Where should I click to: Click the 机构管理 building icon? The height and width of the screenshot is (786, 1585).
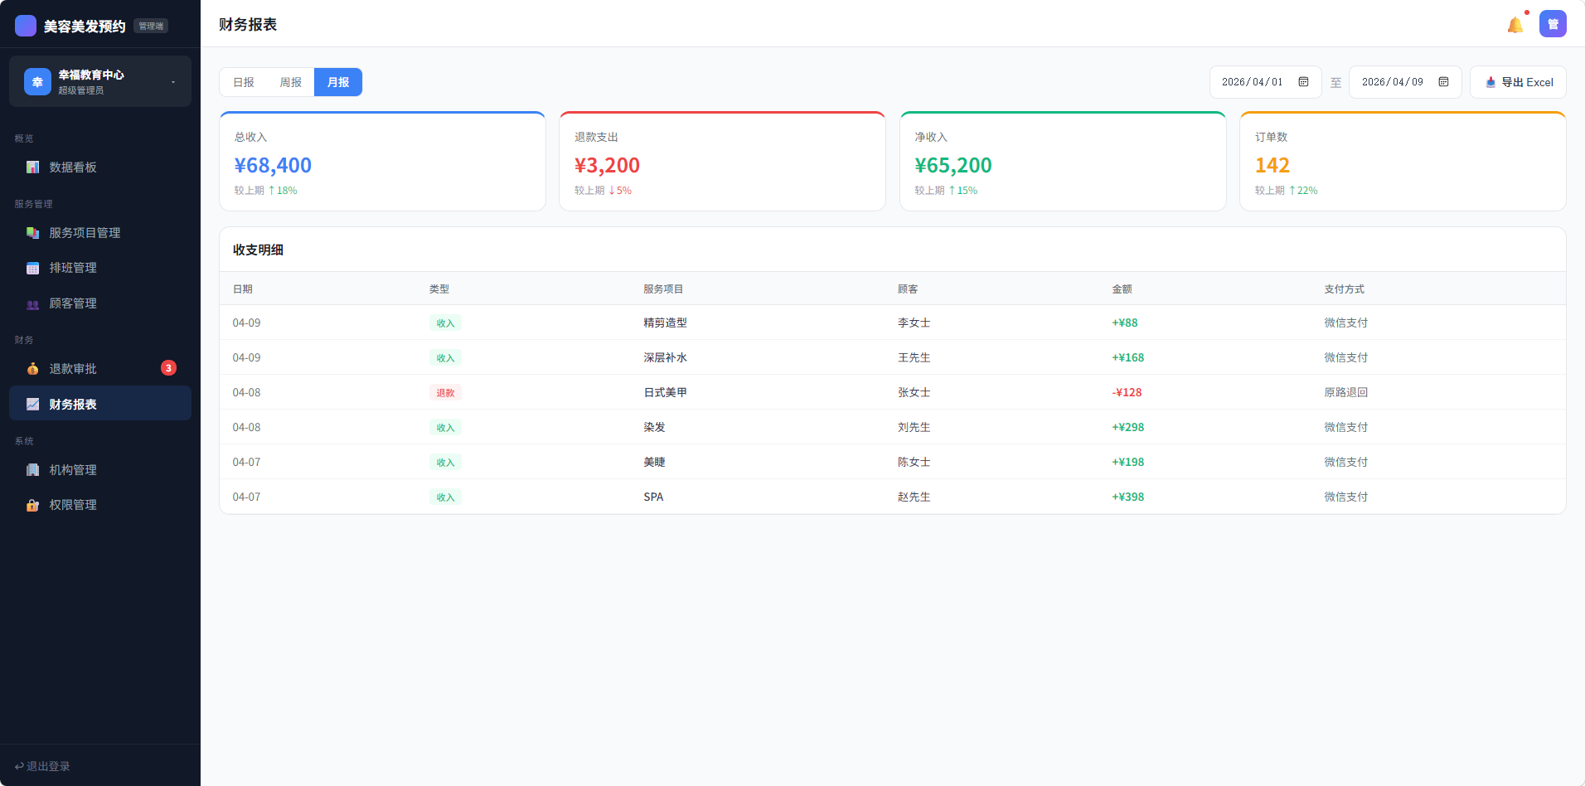click(x=32, y=470)
